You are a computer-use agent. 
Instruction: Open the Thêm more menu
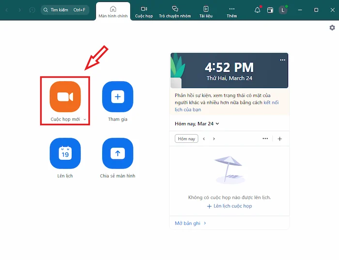231,12
